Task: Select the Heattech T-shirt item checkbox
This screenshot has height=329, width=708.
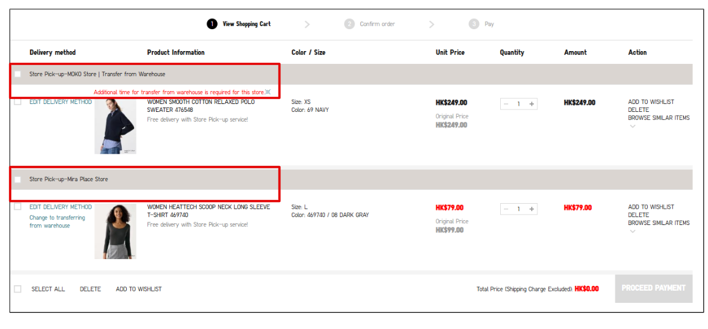Action: click(18, 207)
